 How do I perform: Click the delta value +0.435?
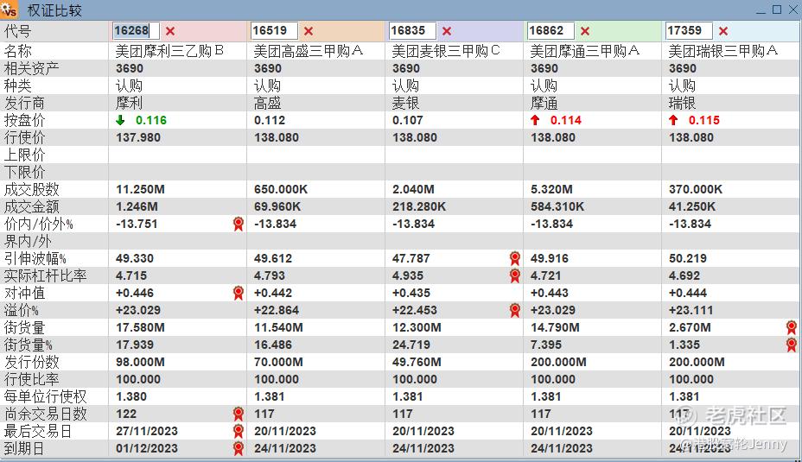click(x=411, y=294)
